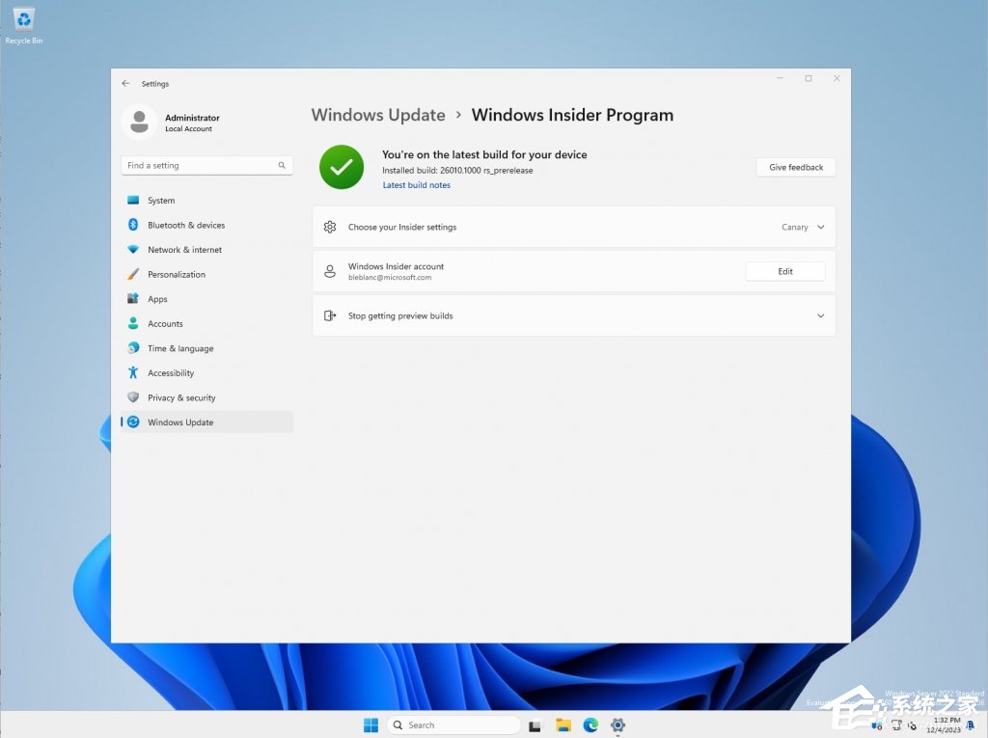Open File Explorer from the taskbar
Image resolution: width=988 pixels, height=738 pixels.
point(563,725)
